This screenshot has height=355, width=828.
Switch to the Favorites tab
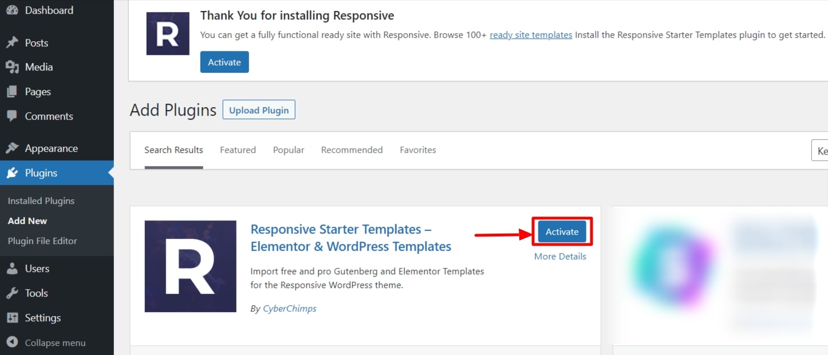[x=418, y=150]
